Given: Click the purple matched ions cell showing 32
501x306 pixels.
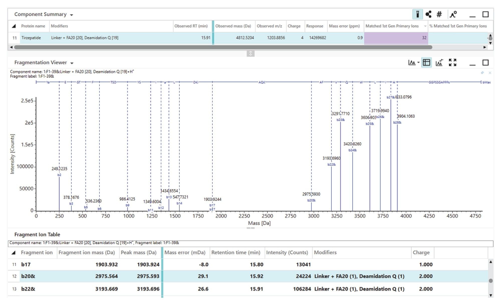Looking at the screenshot, I should point(396,38).
